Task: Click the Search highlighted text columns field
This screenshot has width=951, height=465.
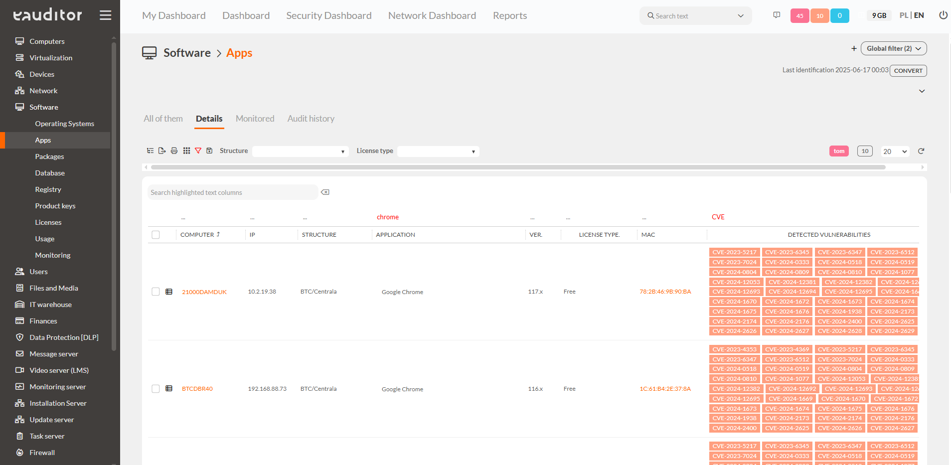Action: pos(232,192)
